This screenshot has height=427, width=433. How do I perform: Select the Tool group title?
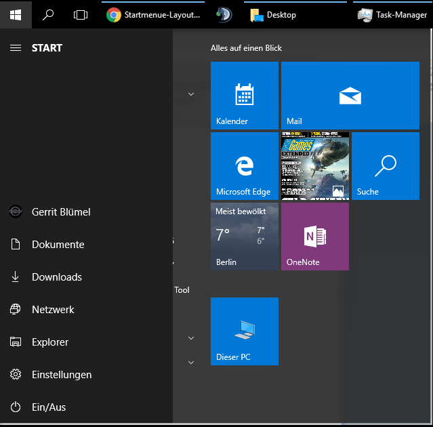pyautogui.click(x=182, y=290)
